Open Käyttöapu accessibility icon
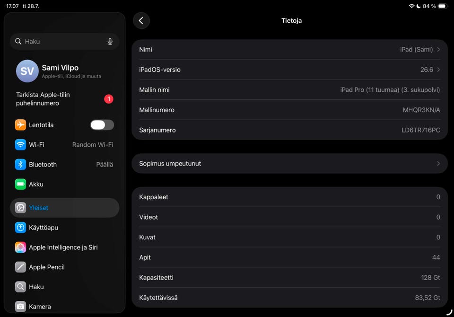454x317 pixels. [x=20, y=228]
